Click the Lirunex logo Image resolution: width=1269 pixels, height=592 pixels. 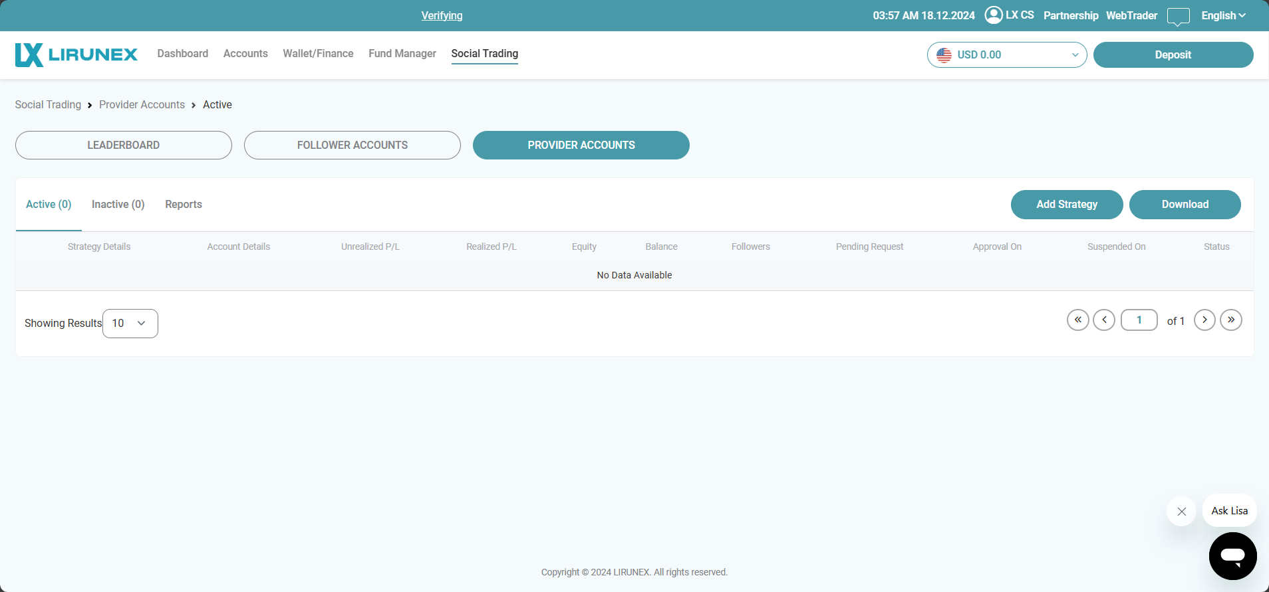76,54
